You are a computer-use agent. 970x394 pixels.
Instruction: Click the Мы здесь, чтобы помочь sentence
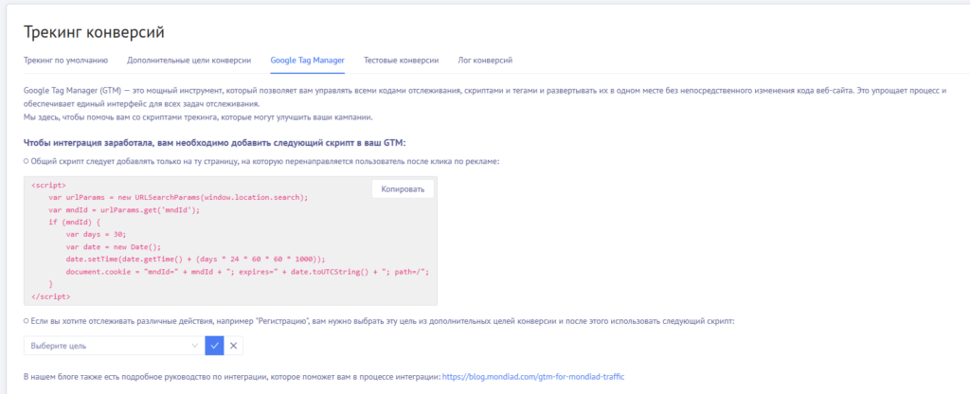point(198,117)
